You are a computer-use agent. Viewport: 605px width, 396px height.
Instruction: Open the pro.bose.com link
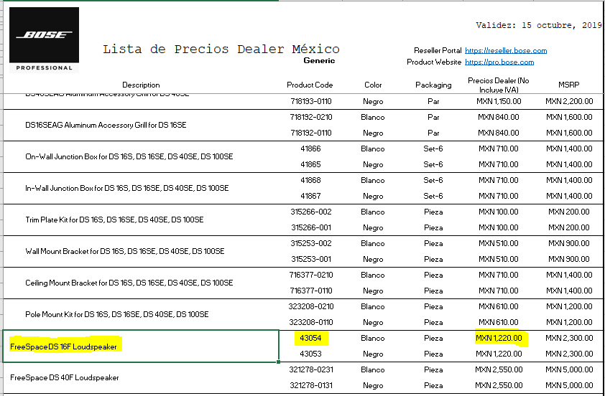pyautogui.click(x=499, y=62)
